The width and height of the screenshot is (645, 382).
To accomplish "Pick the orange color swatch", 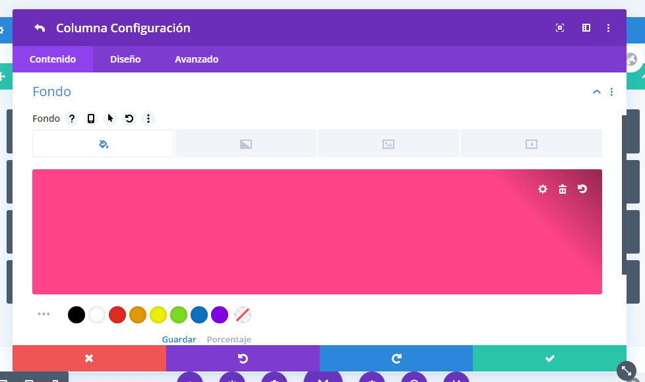I will [x=138, y=315].
